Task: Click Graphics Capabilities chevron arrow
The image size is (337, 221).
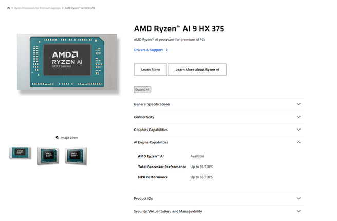Action: click(299, 130)
